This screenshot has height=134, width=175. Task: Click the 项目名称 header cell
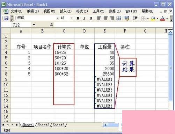43,47
